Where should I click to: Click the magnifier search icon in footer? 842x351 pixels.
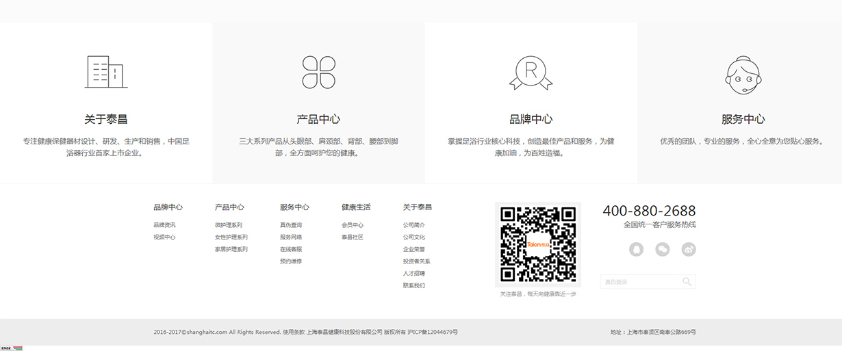pos(687,281)
